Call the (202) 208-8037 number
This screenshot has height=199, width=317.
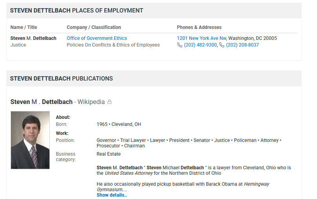[x=242, y=45]
